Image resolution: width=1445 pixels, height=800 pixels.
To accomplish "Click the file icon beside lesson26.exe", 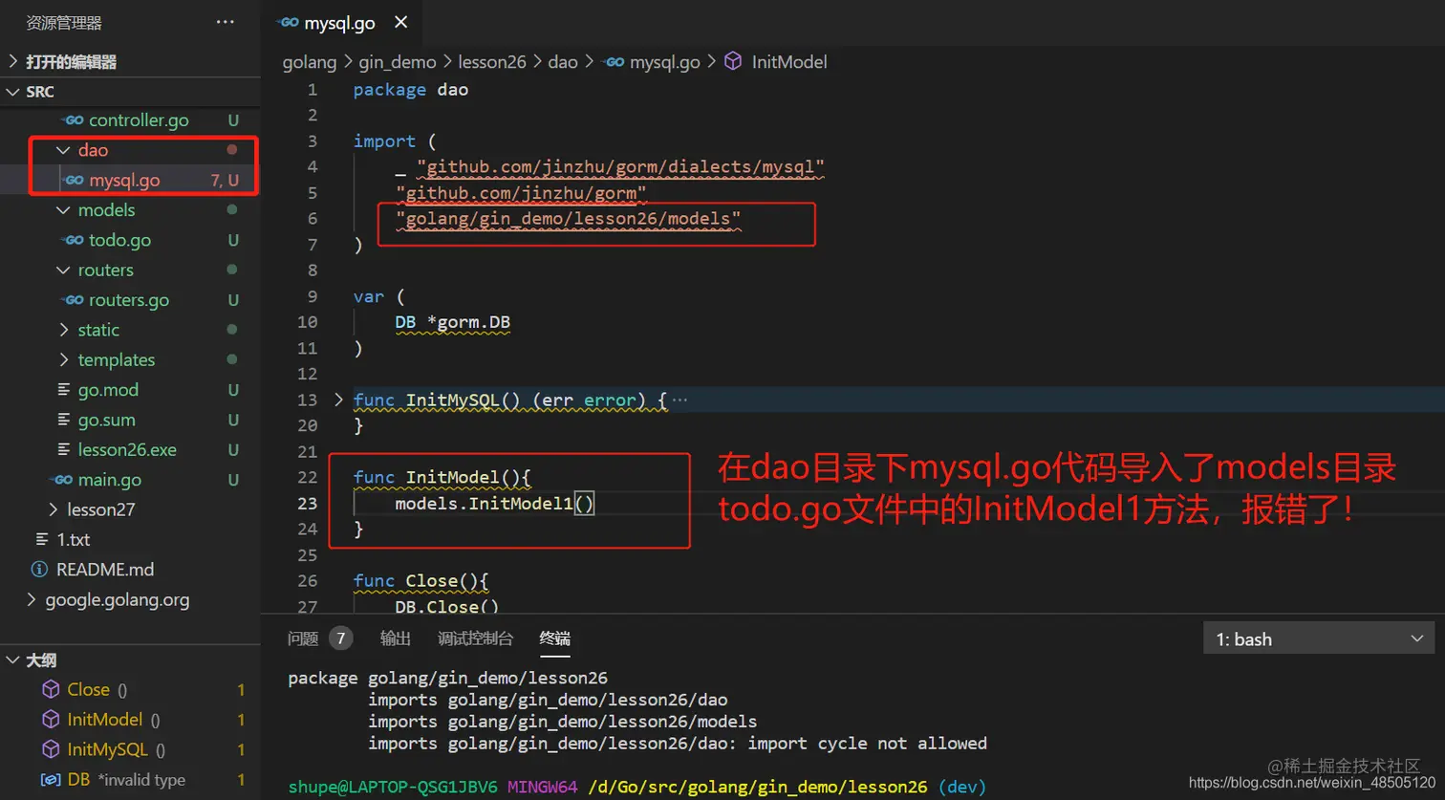I will [64, 449].
